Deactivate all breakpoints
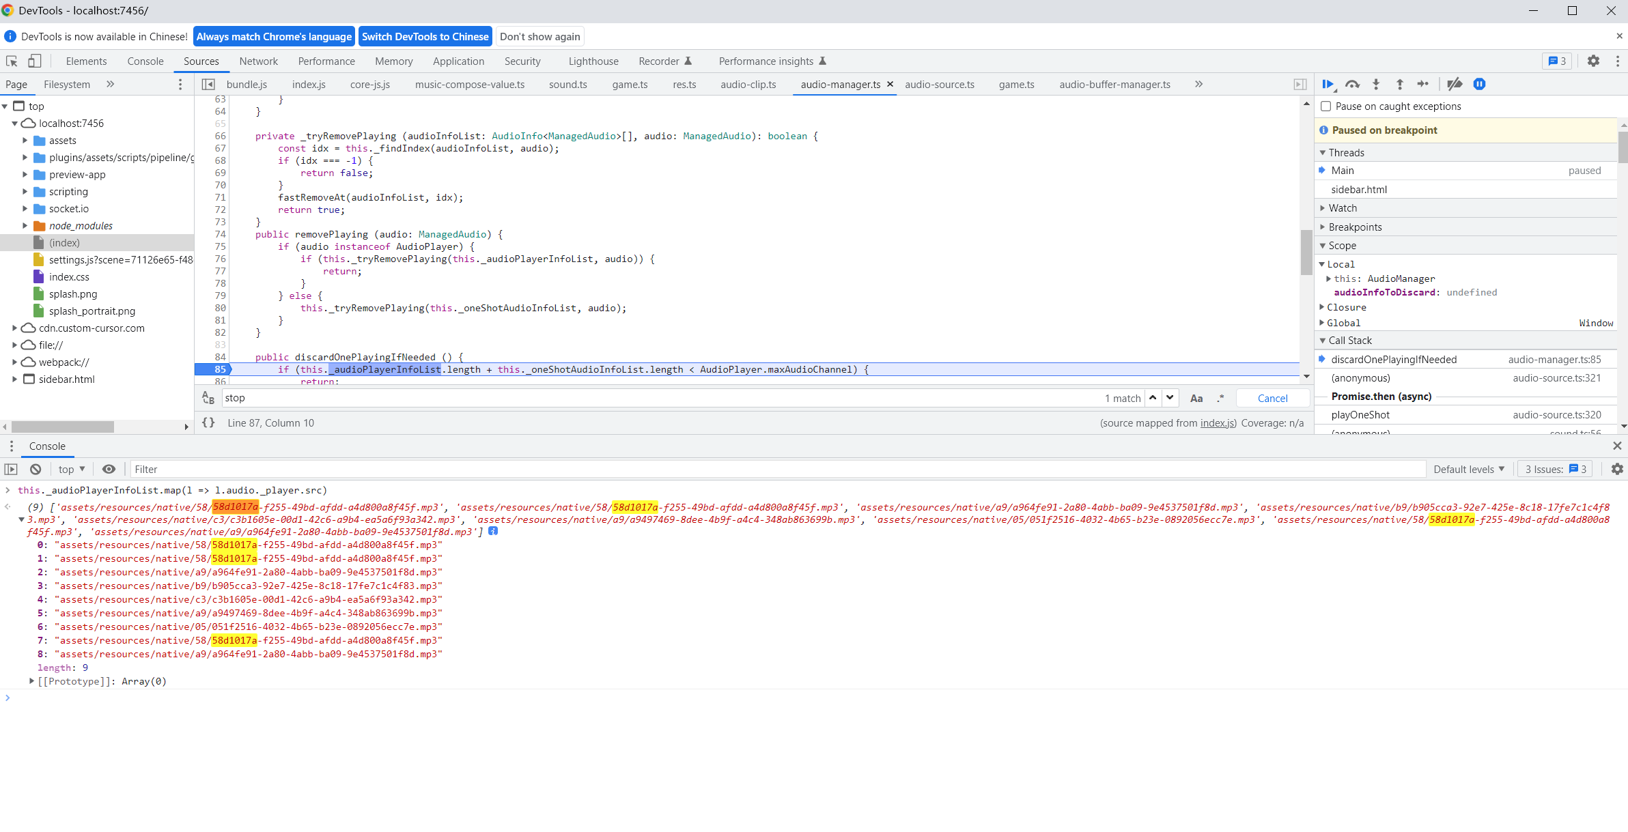Image resolution: width=1628 pixels, height=832 pixels. tap(1454, 84)
